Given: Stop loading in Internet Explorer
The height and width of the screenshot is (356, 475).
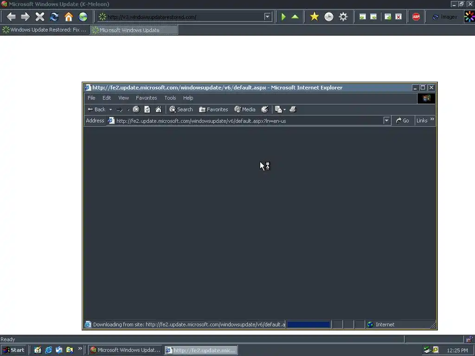Looking at the screenshot, I should tap(136, 109).
